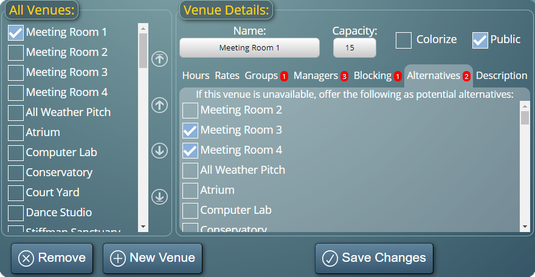Click the Capacity input field

354,48
